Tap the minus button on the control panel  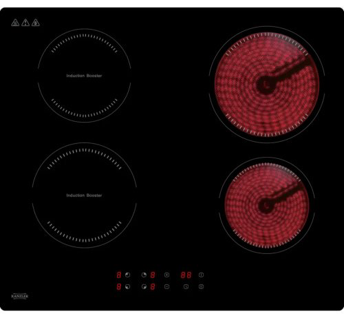[167, 286]
